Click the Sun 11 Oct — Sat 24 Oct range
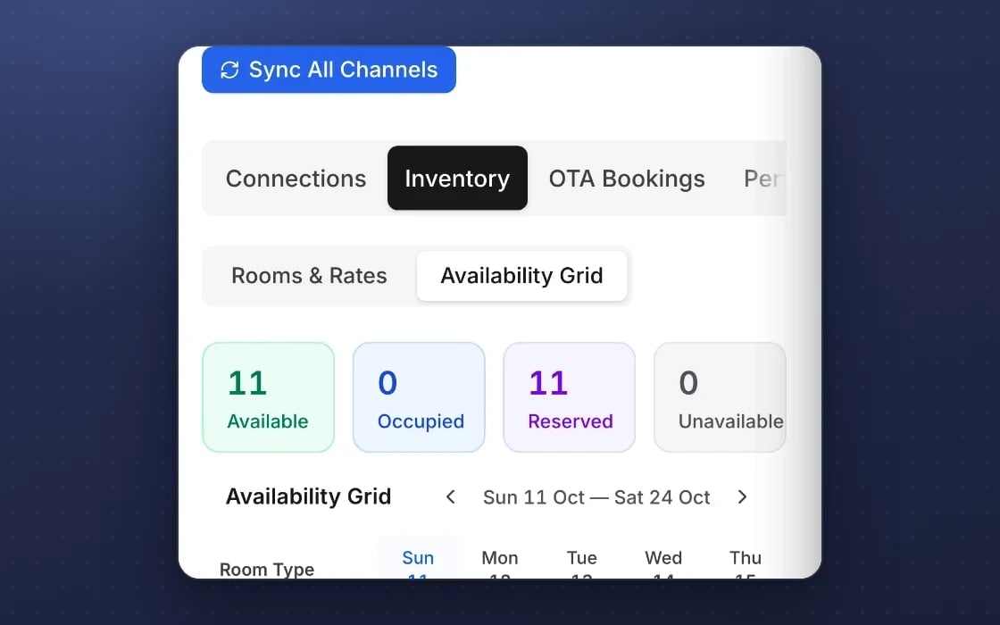The height and width of the screenshot is (625, 1000). click(596, 497)
